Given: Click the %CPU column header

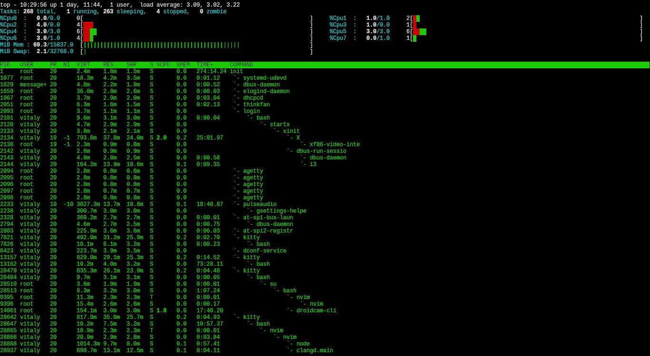Looking at the screenshot, I should click(163, 65).
